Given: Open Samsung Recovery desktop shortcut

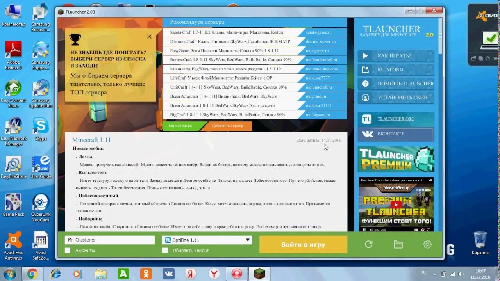Looking at the screenshot, I should (x=41, y=18).
